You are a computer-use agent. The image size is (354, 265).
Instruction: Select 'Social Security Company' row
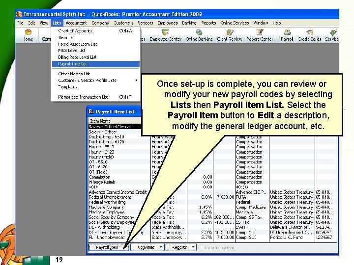[119, 217]
